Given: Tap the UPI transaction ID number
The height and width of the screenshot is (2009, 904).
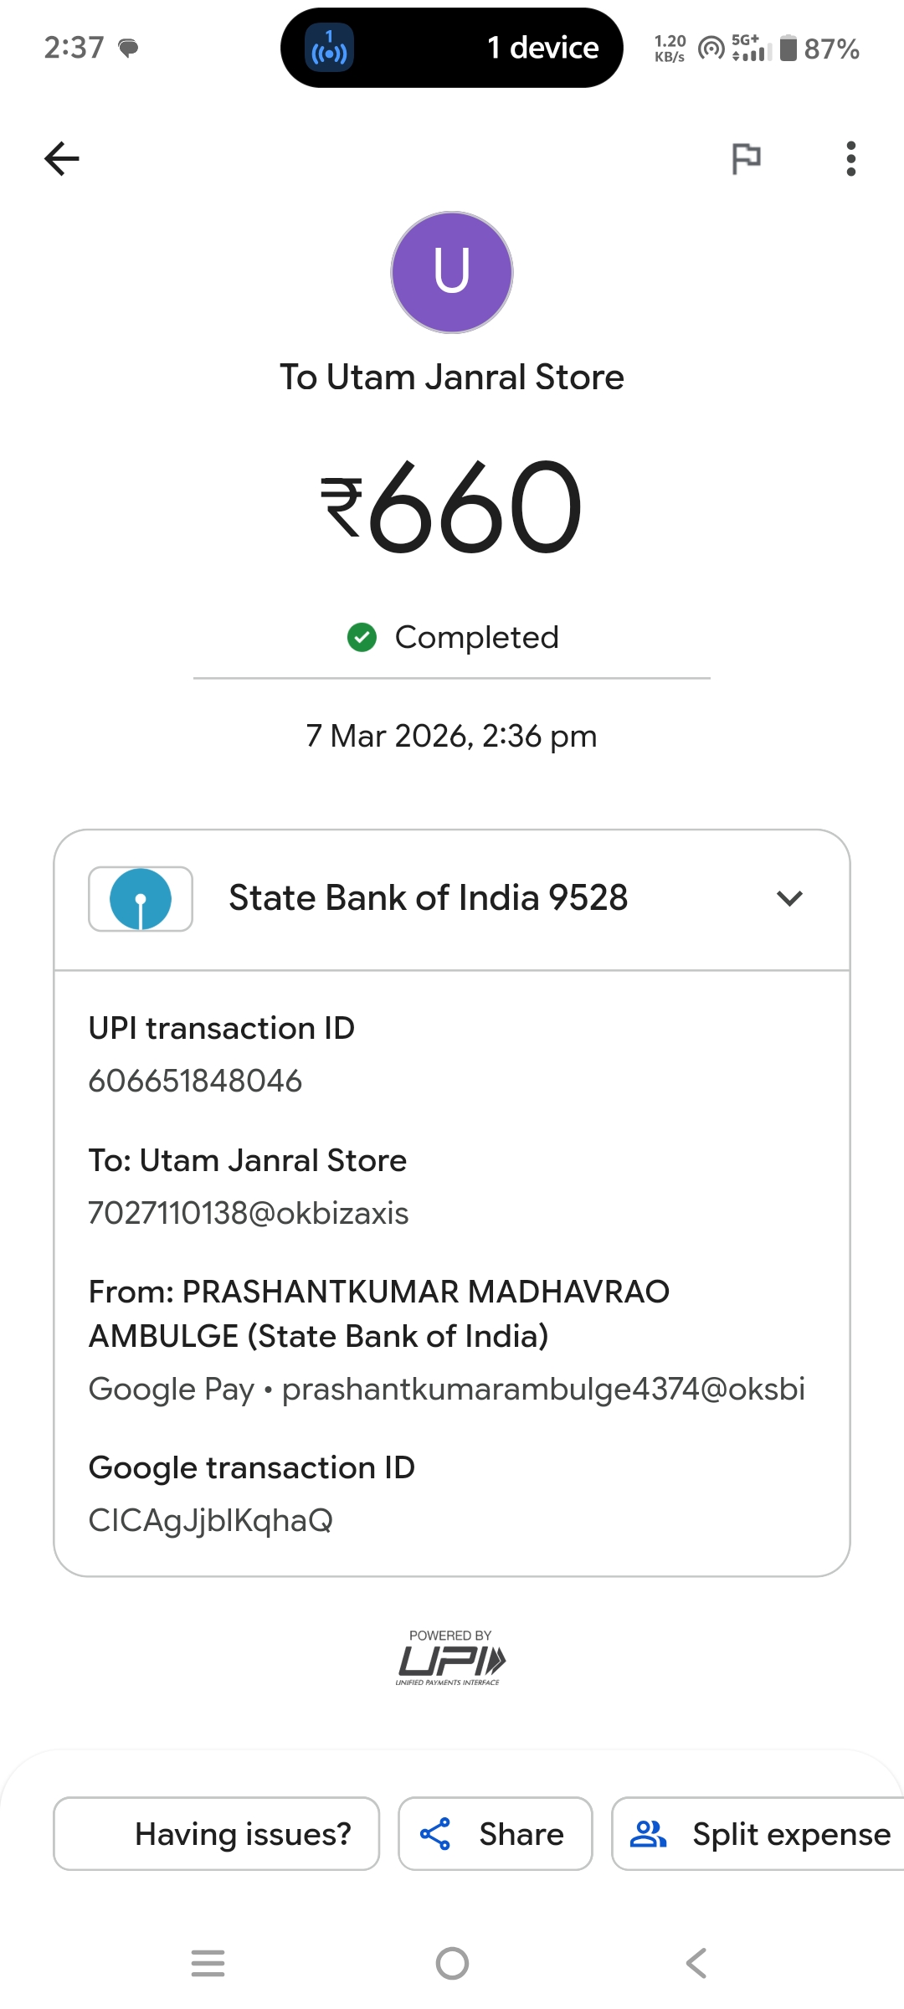Looking at the screenshot, I should tap(195, 1081).
